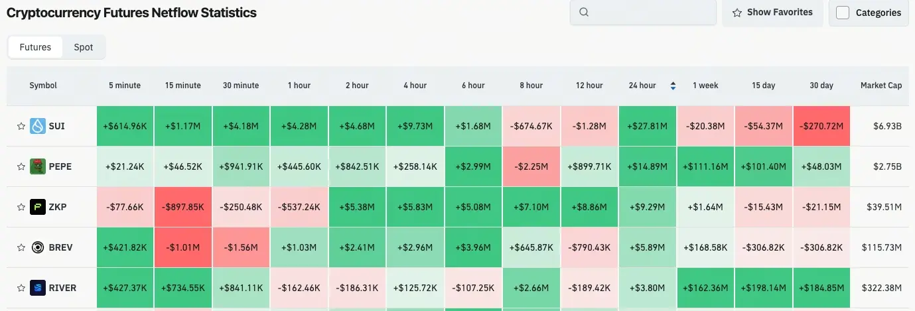Select ZKP 12 hour value +$8.86M
The image size is (915, 311).
[589, 207]
